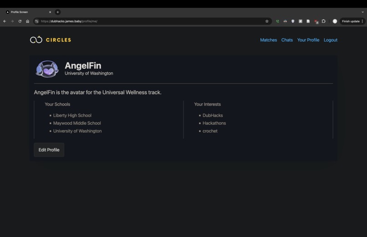The image size is (367, 237).
Task: Click the Edit Profile button
Action: (49, 150)
